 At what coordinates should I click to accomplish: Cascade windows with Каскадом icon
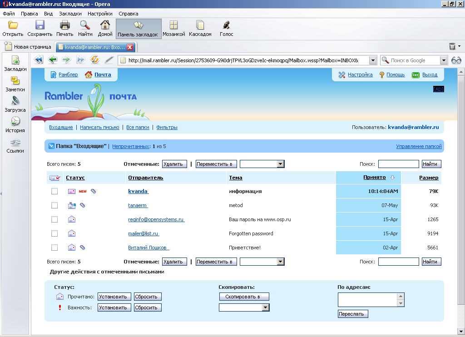point(200,25)
